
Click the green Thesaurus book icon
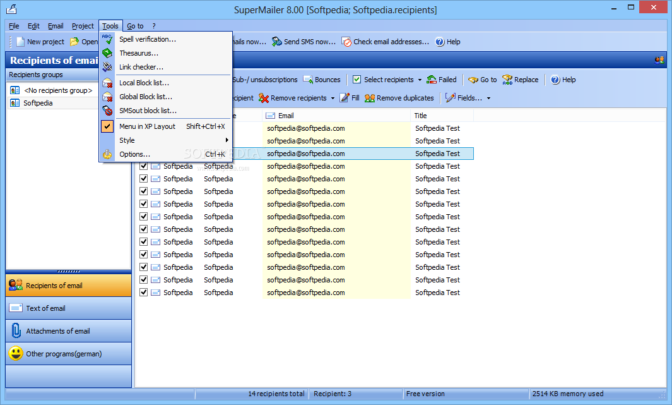pos(107,53)
